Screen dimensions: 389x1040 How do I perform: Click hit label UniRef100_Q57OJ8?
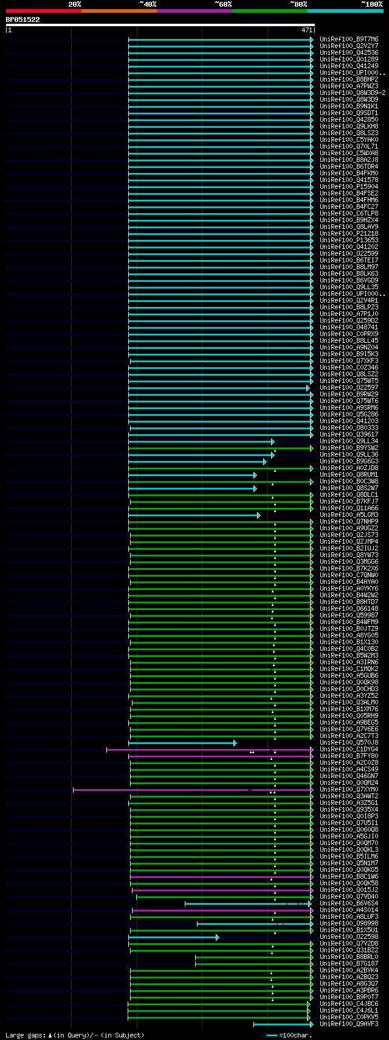click(x=349, y=742)
